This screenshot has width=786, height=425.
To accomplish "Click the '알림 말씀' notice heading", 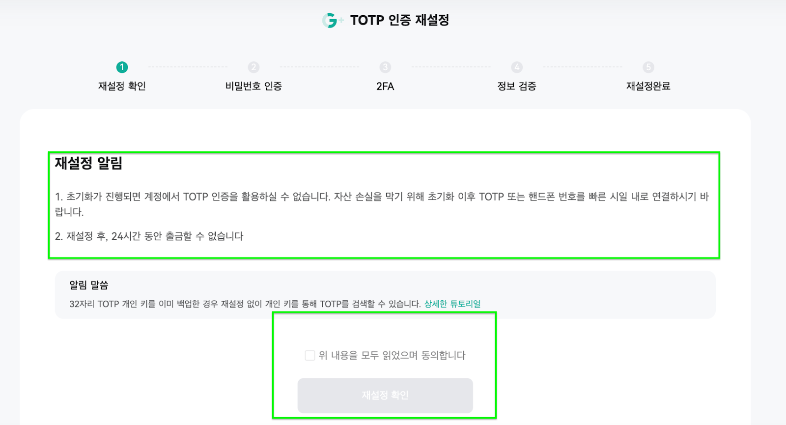I will (x=89, y=285).
